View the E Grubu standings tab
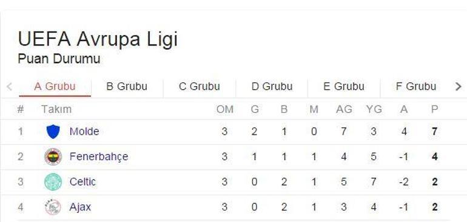 344,86
